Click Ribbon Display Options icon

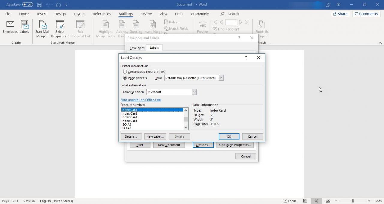338,4
